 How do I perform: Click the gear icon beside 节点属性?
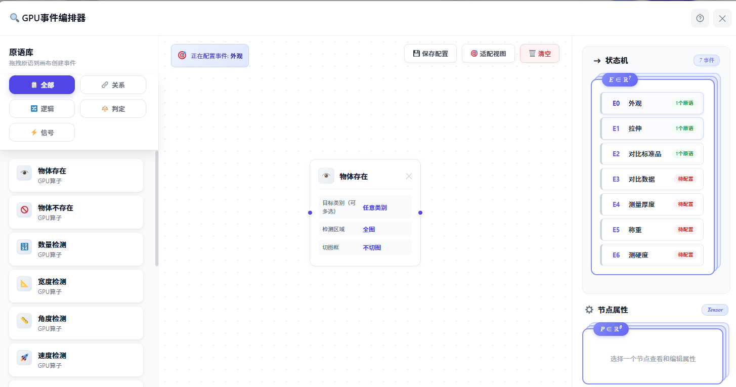click(x=589, y=310)
